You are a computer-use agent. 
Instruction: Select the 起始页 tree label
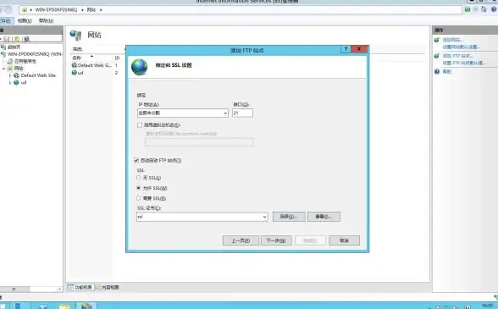pos(14,47)
